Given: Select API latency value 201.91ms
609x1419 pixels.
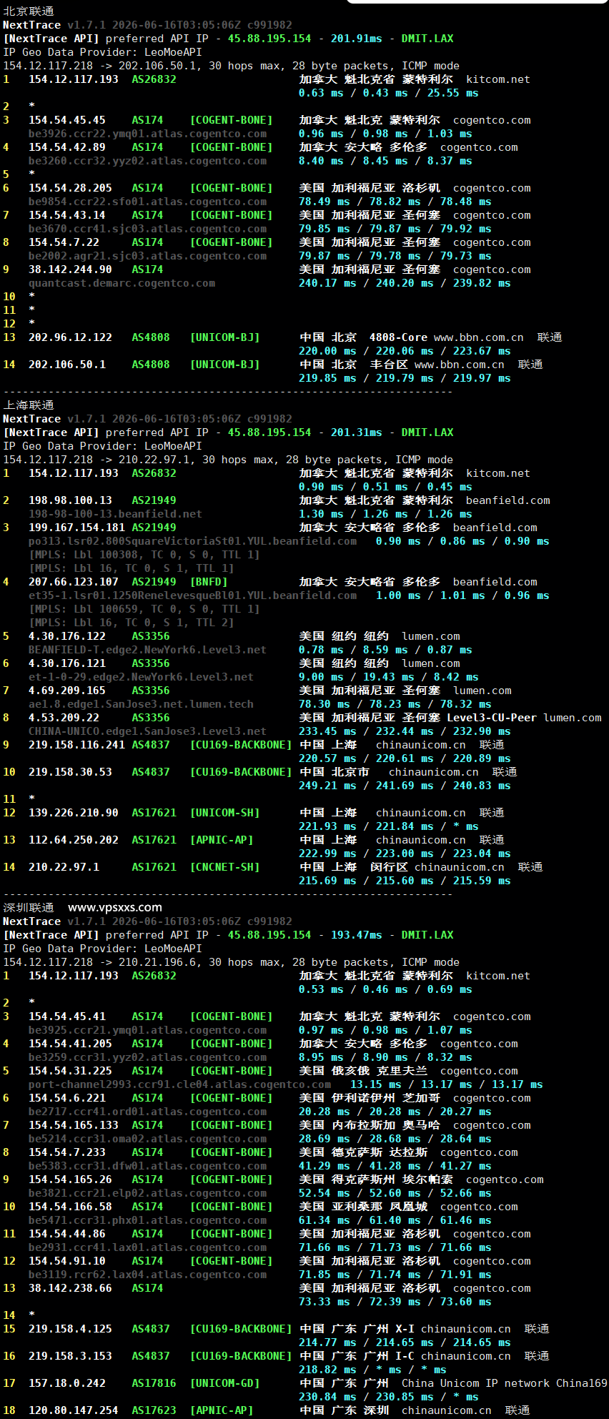Looking at the screenshot, I should [x=357, y=39].
